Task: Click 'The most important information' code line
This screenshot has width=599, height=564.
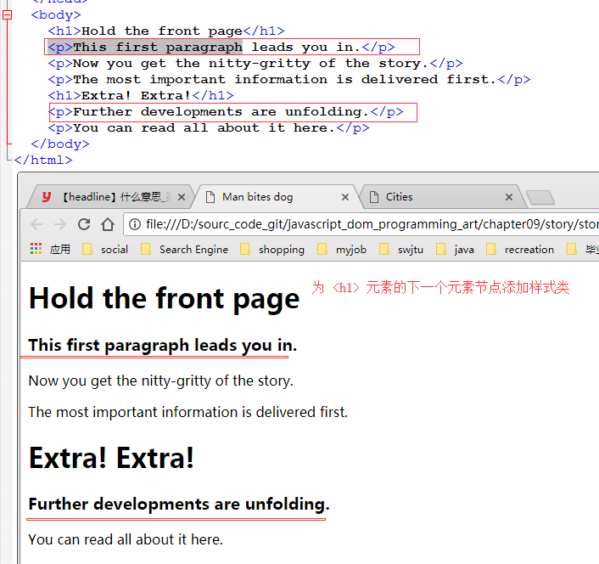Action: pos(289,80)
